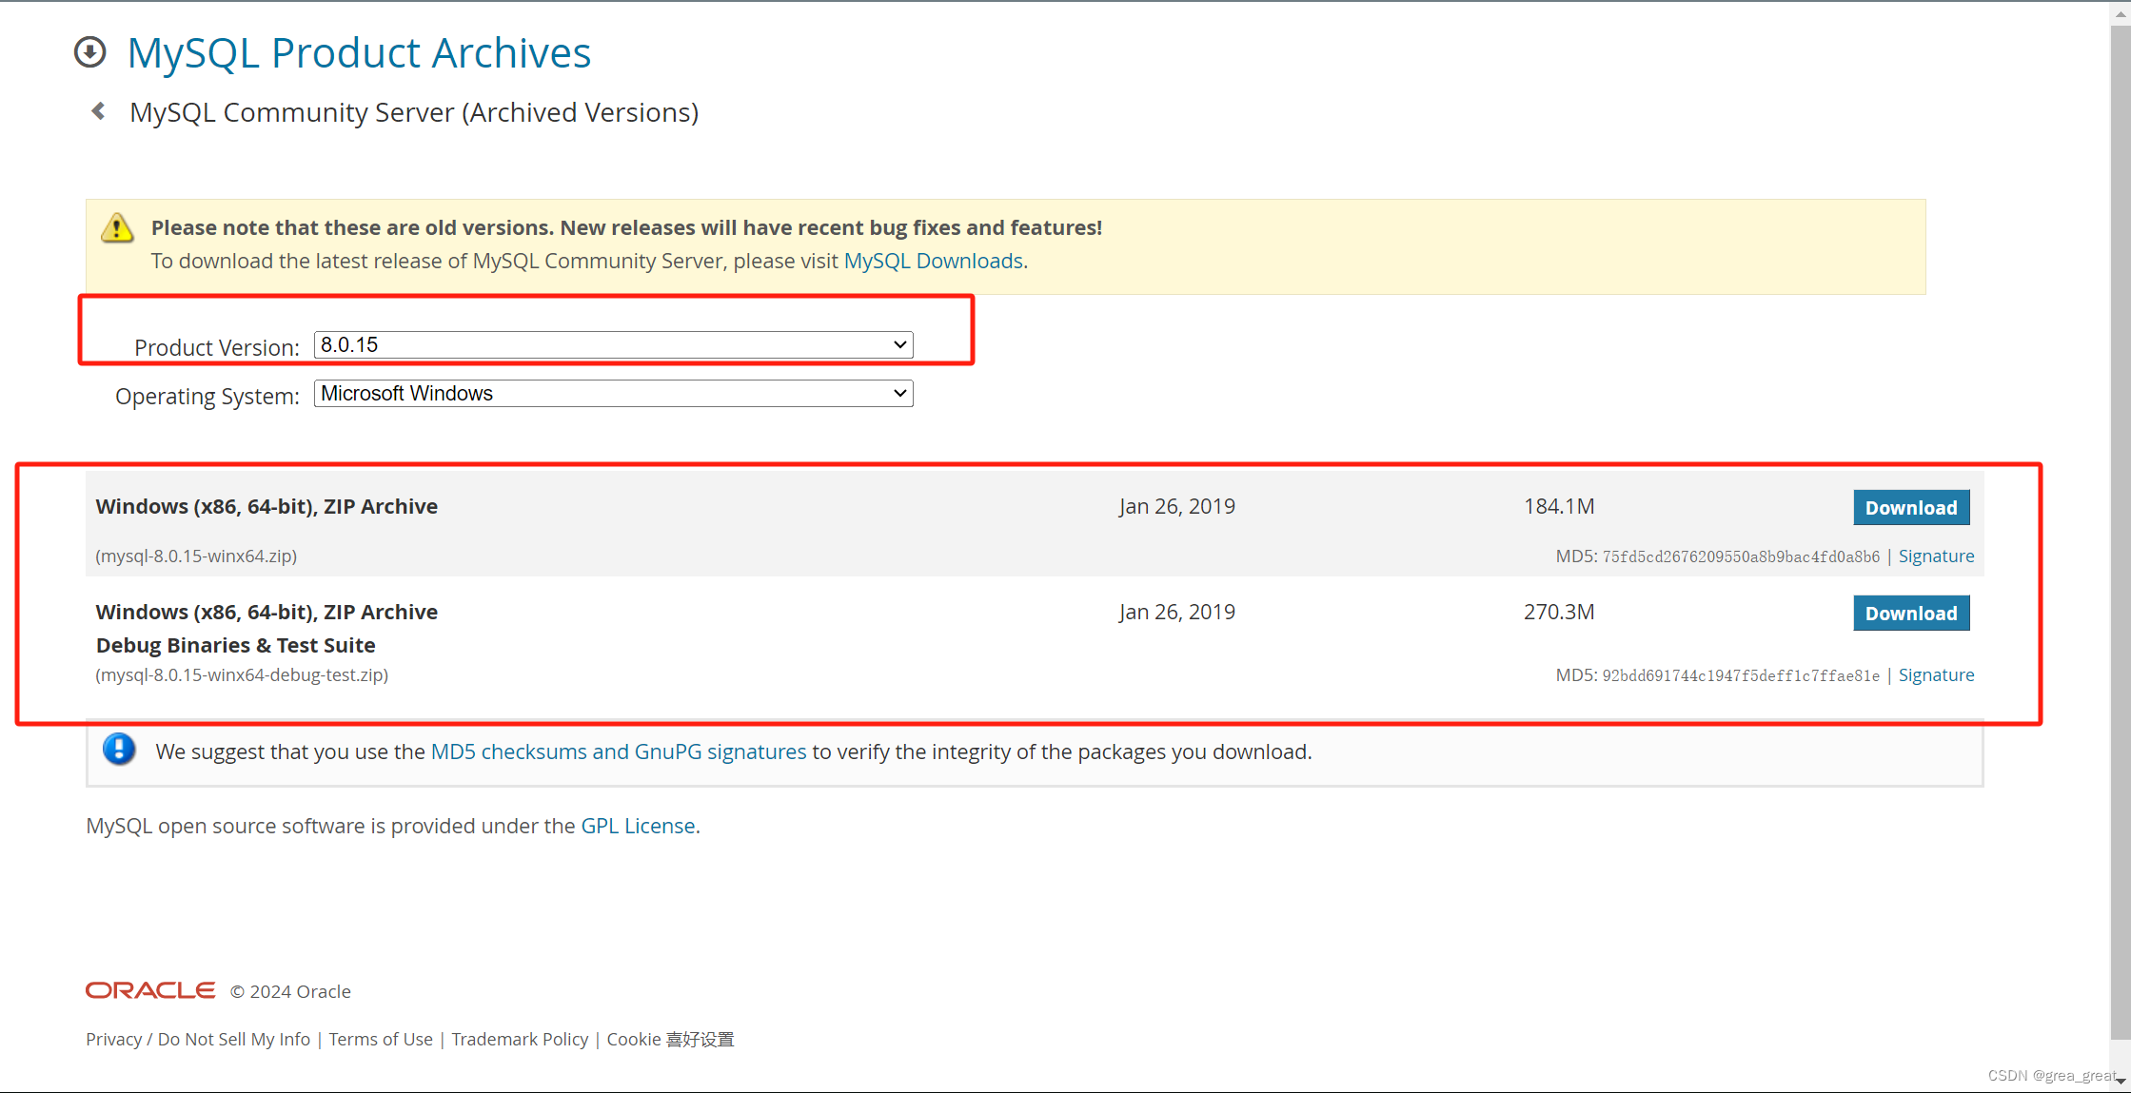The image size is (2131, 1093).
Task: Click the Product Version: label
Action: coord(217,347)
